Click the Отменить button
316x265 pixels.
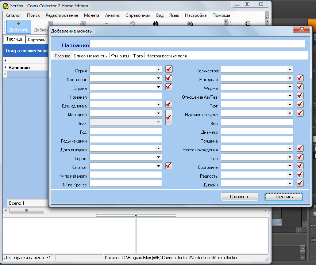click(284, 197)
